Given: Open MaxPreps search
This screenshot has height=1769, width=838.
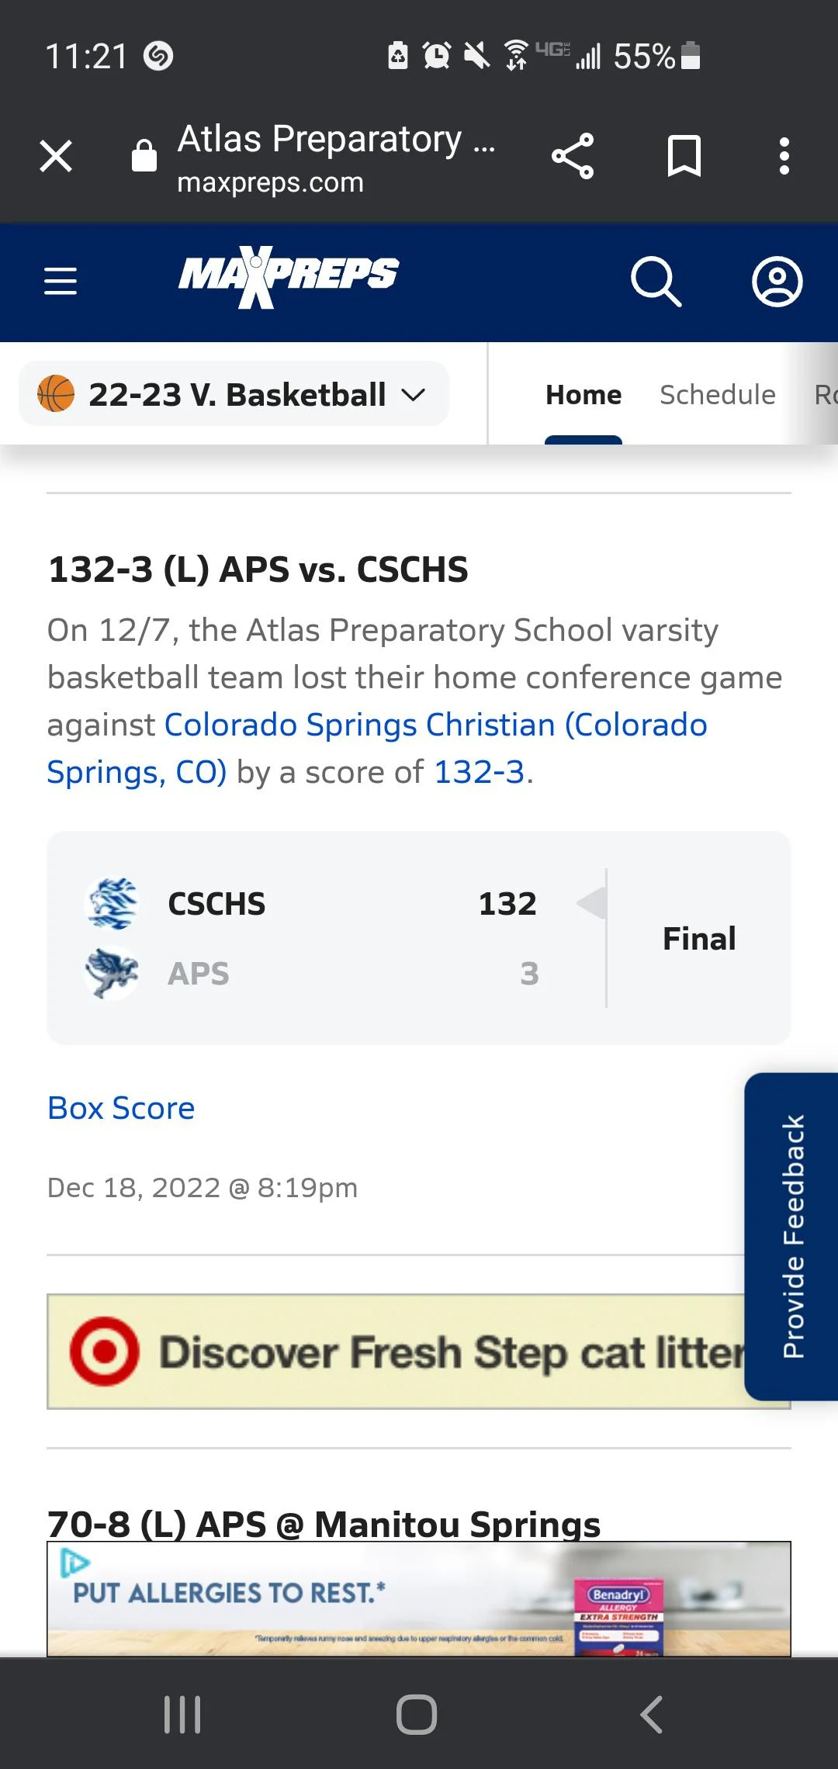Looking at the screenshot, I should click(x=656, y=282).
